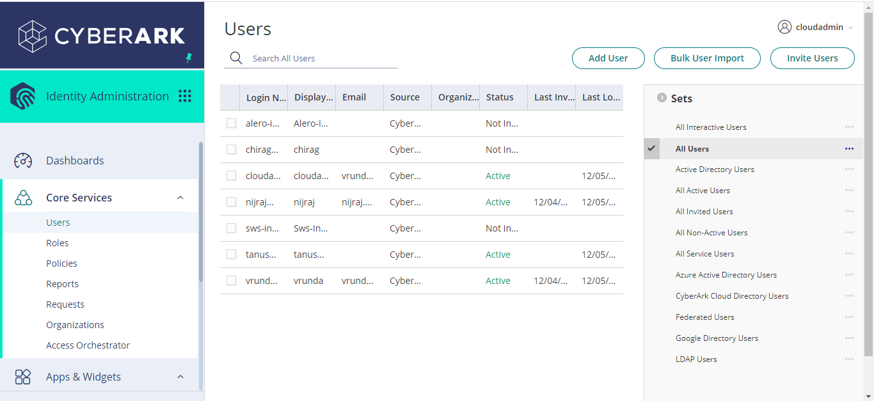The width and height of the screenshot is (874, 401).
Task: Sort by Email column header
Action: [x=360, y=97]
